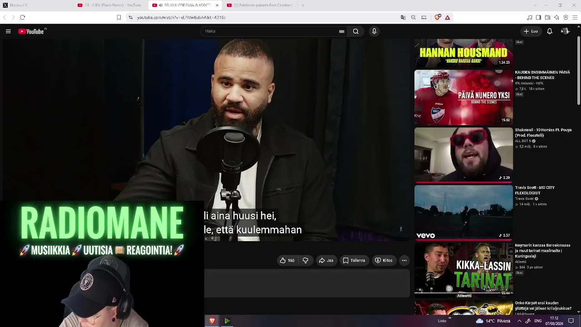Show hidden system tray icons
581x327 pixels.
coord(520,321)
